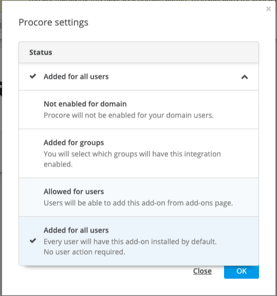Select 'Not enabled for domain' option

[x=139, y=110]
